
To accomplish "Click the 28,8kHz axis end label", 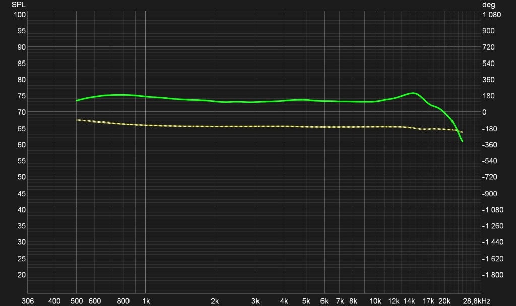I will [477, 301].
